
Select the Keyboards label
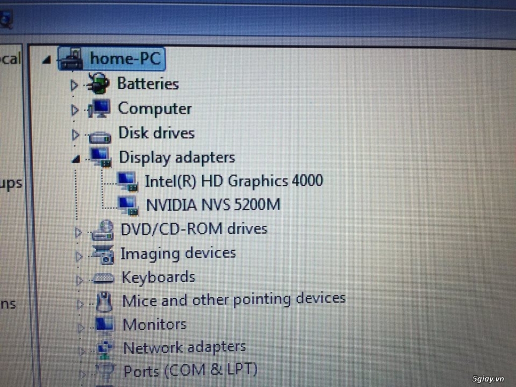point(159,277)
